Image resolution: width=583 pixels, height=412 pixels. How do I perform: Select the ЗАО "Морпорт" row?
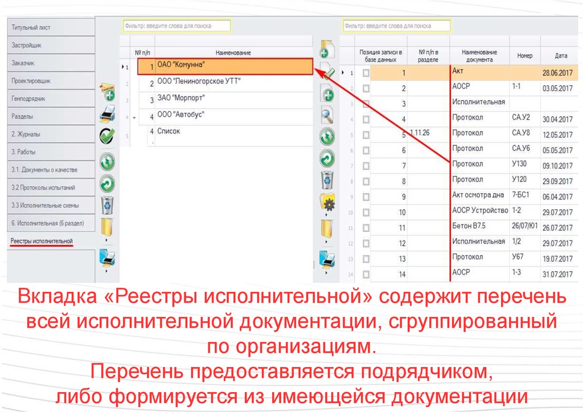[225, 99]
